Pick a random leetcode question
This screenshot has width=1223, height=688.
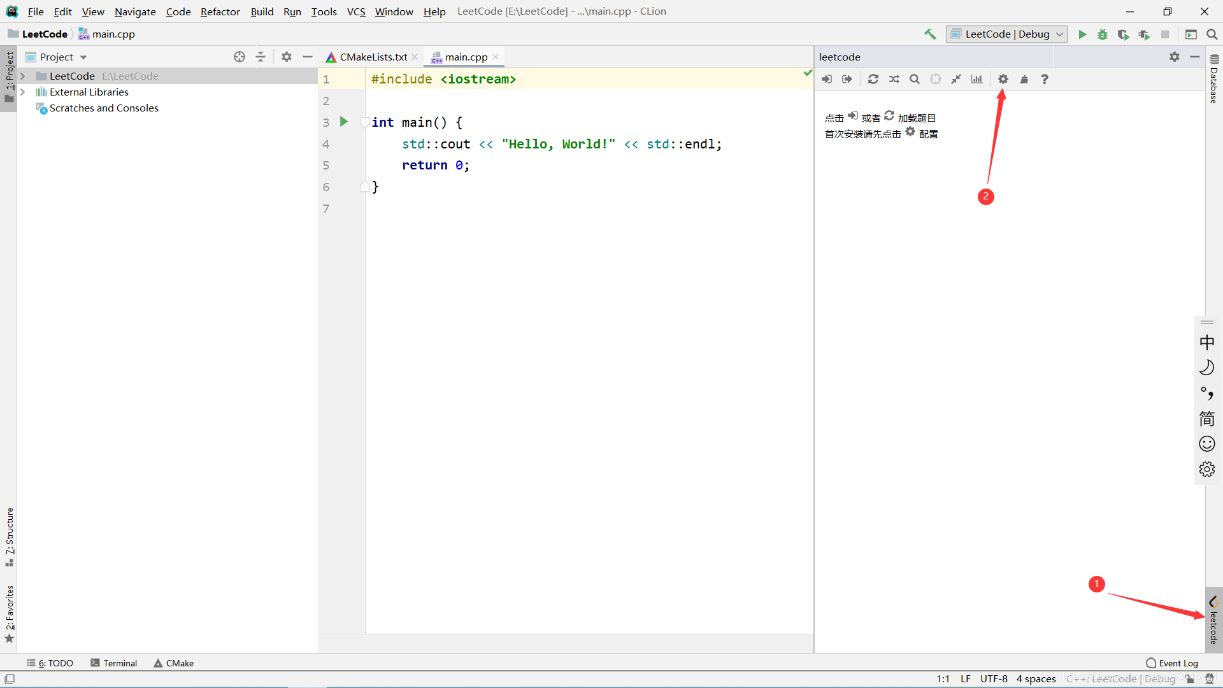coord(894,79)
